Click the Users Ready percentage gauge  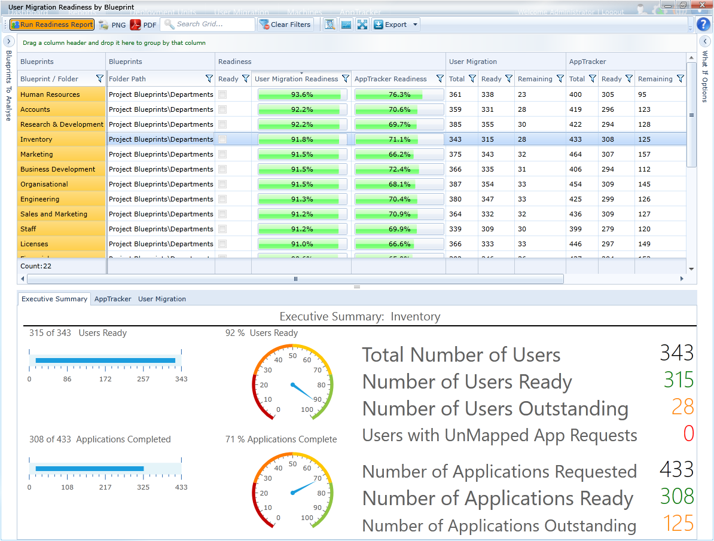[x=293, y=381]
